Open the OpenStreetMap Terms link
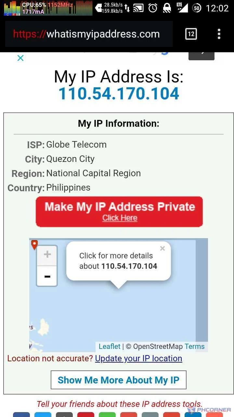Screen dimensions: 234x417 tap(195, 346)
